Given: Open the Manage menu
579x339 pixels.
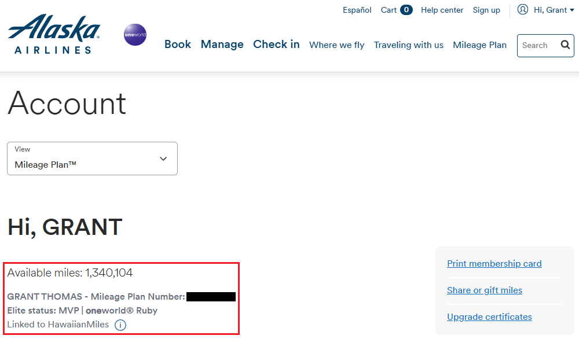Looking at the screenshot, I should pyautogui.click(x=222, y=45).
